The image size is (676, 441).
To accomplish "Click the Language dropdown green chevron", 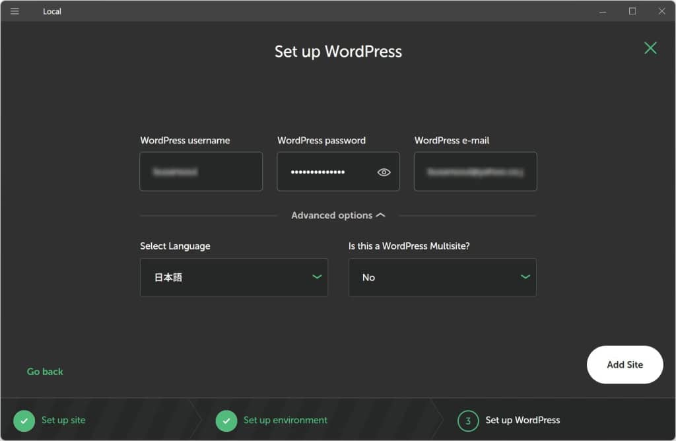I will (317, 277).
